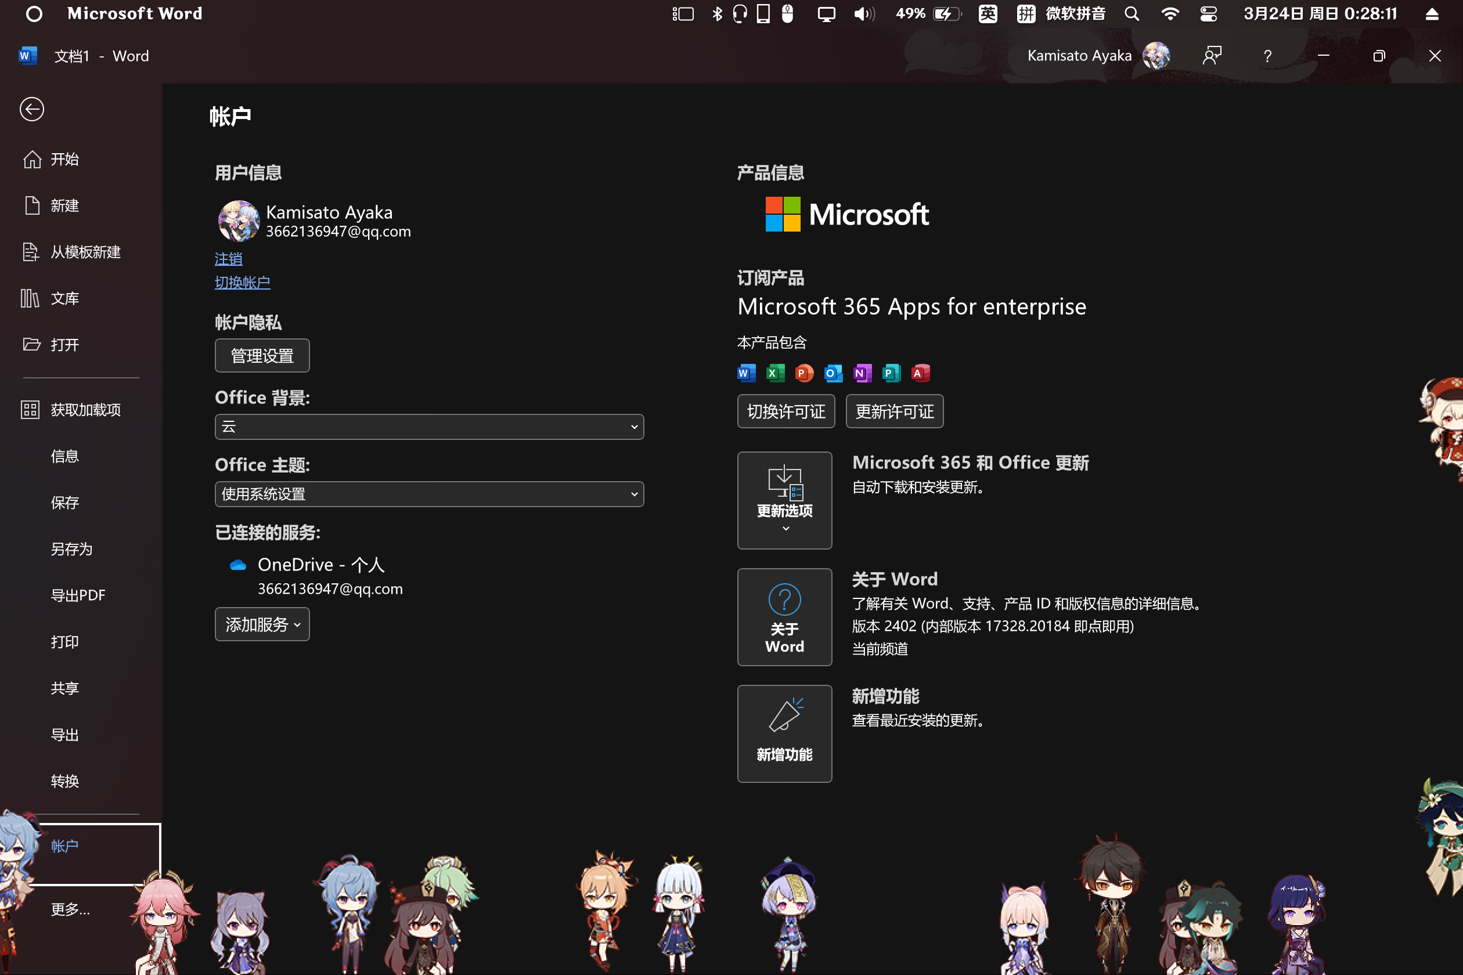The width and height of the screenshot is (1463, 975).
Task: Open the Microsoft Word menu bar item
Action: (135, 14)
